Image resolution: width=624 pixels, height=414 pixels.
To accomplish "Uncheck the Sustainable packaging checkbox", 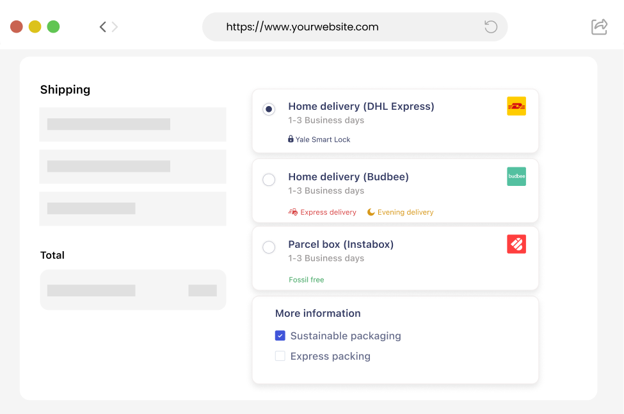I will [x=280, y=335].
